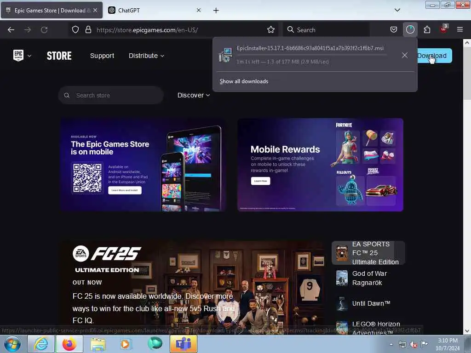This screenshot has height=353, width=471.
Task: Click the Epic Games logo
Action: coord(18,56)
